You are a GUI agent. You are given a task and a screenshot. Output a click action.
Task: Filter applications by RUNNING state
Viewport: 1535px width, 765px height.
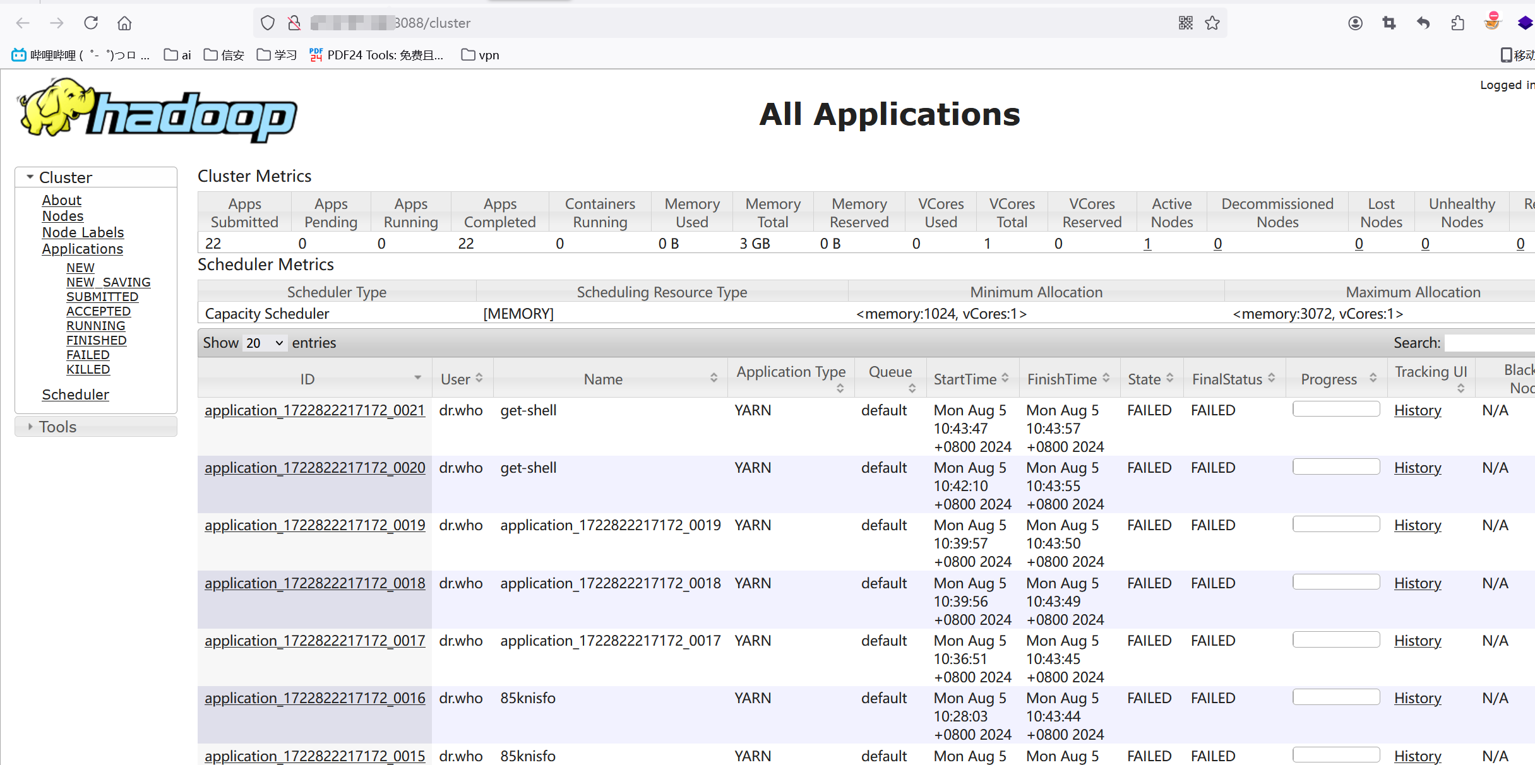tap(96, 326)
